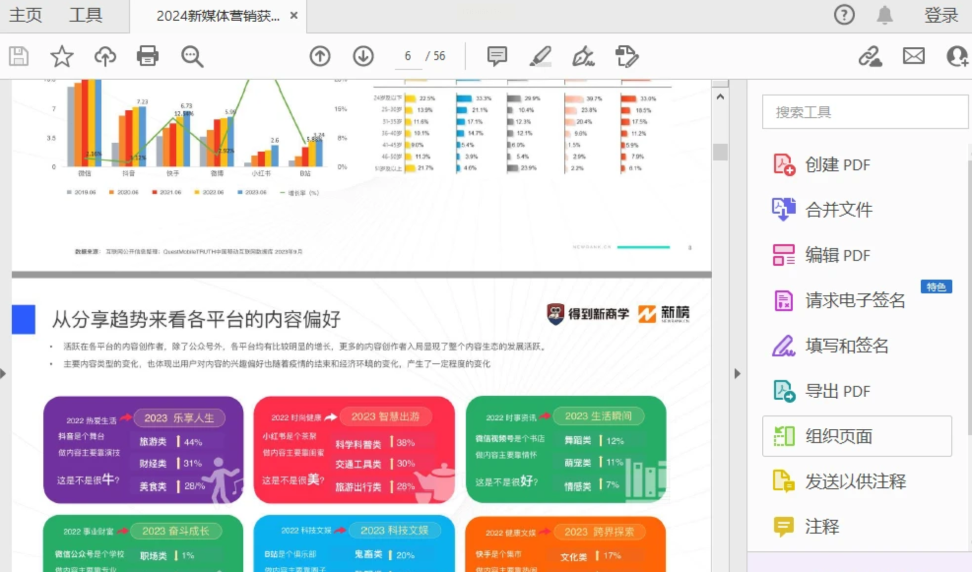The width and height of the screenshot is (972, 572).
Task: Click the share link icon
Action: click(x=870, y=56)
